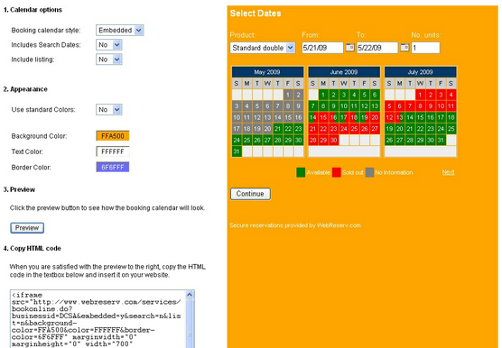Screen dimensions: 502x348
Task: Select June 24 sold-out day in June calendar
Action: tap(344, 129)
